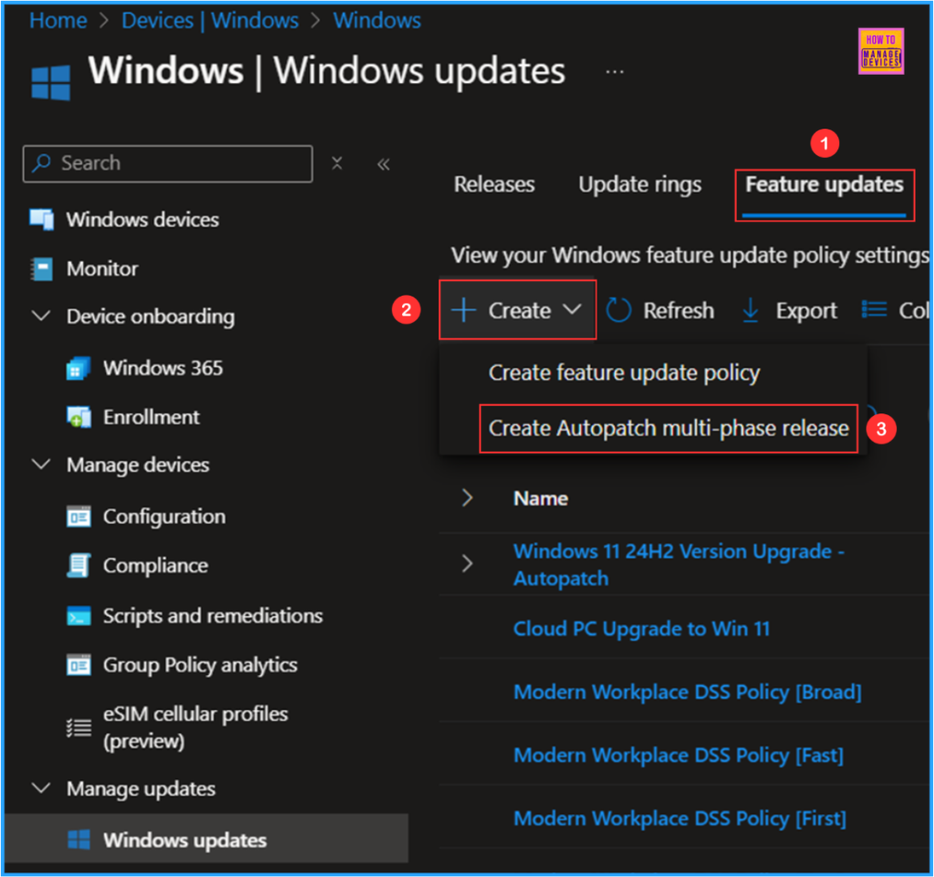Click the Columns list icon
This screenshot has width=934, height=877.
[875, 309]
